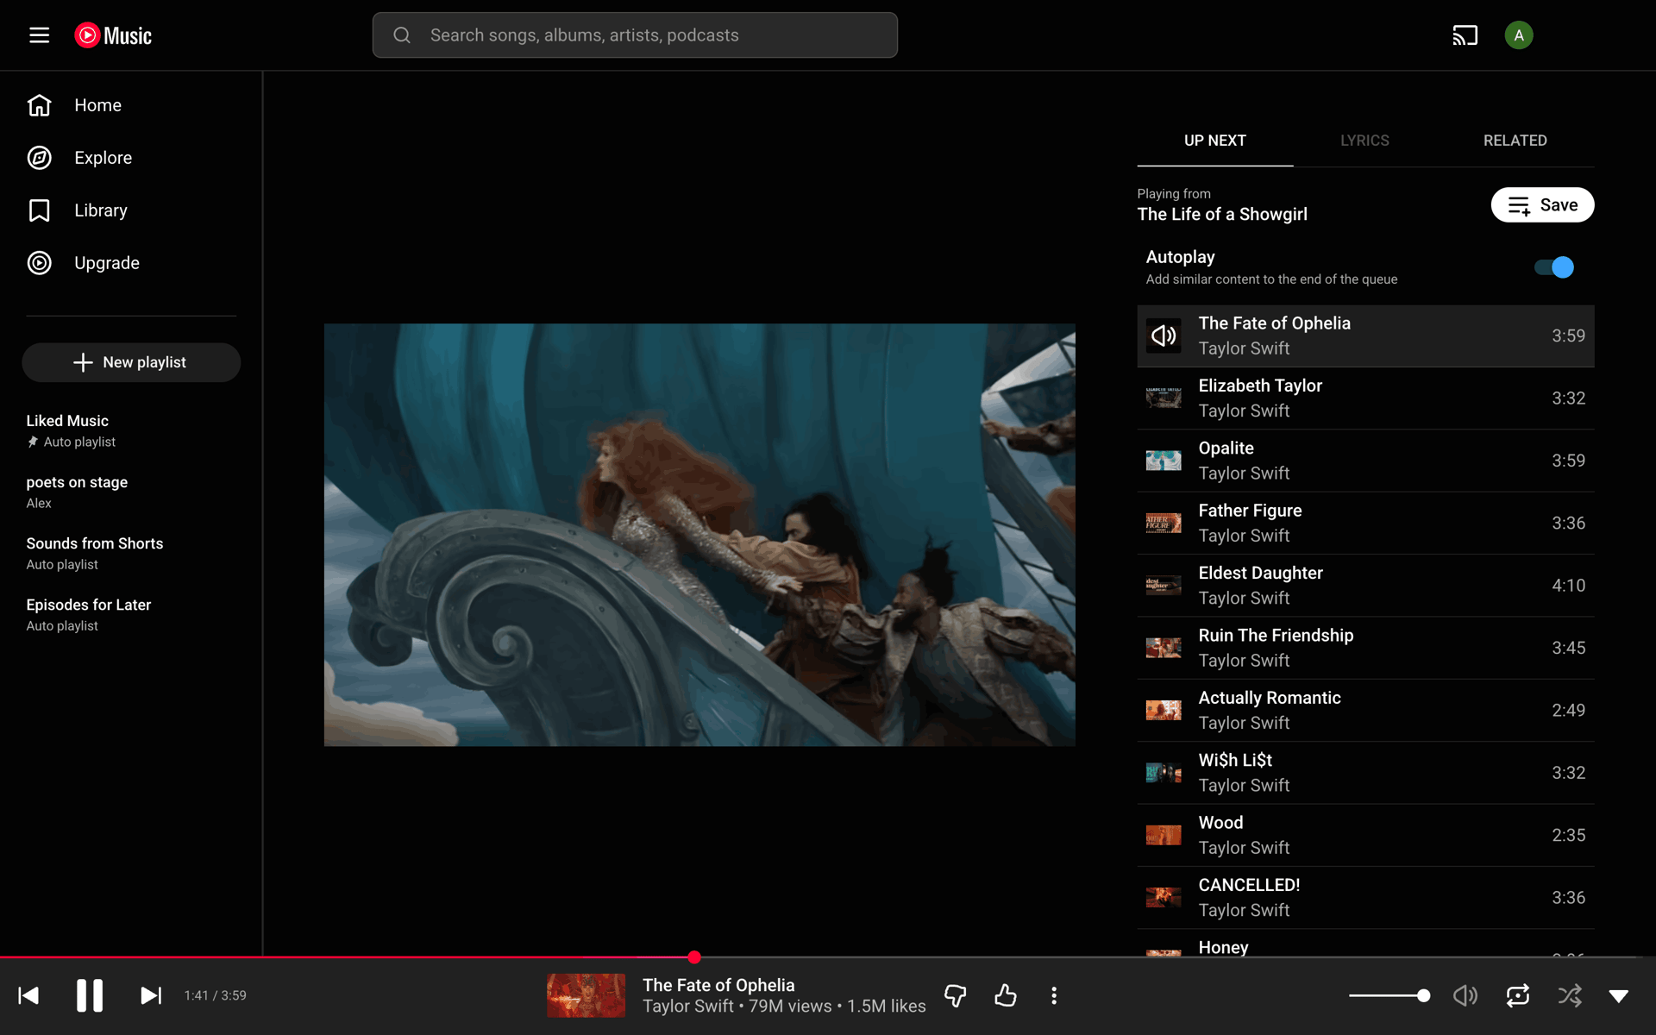This screenshot has width=1656, height=1035.
Task: Open the Cast to device icon
Action: [1465, 35]
